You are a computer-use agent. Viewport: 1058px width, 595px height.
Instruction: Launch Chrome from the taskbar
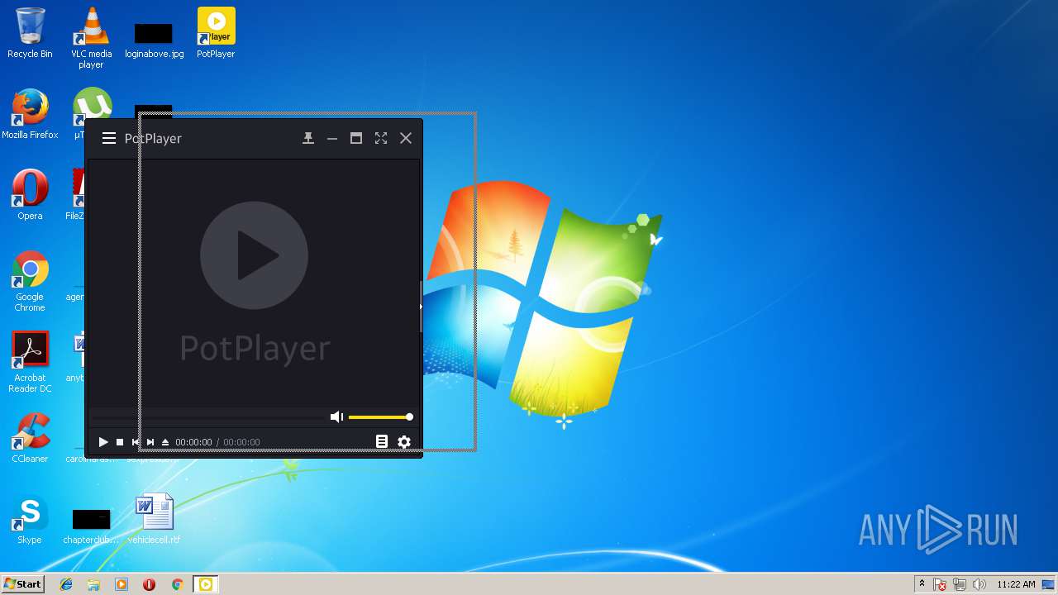pyautogui.click(x=177, y=584)
